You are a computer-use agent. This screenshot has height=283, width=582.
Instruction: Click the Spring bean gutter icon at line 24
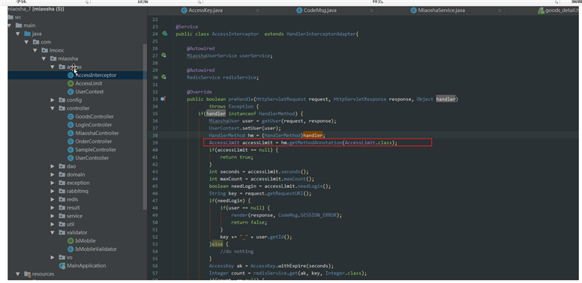point(164,34)
